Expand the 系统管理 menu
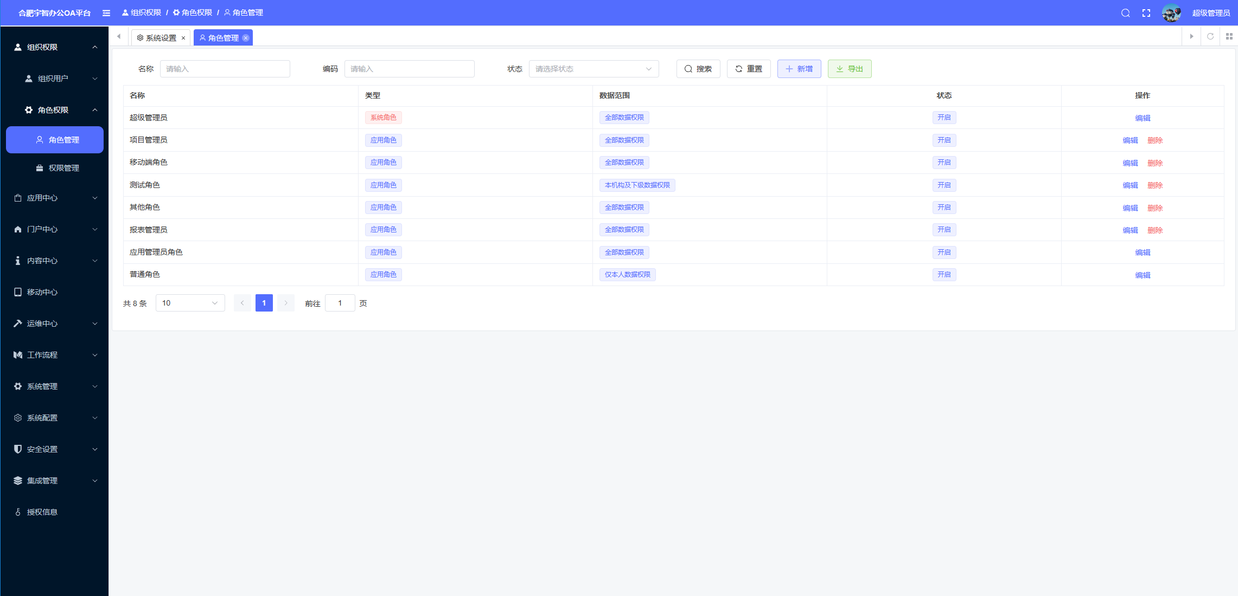The height and width of the screenshot is (596, 1238). [54, 386]
